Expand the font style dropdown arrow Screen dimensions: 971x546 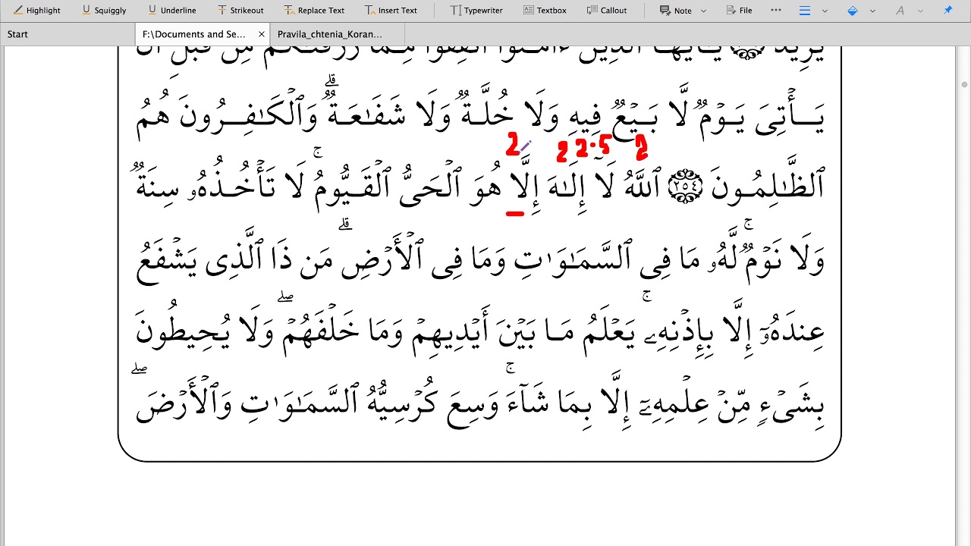(x=919, y=11)
